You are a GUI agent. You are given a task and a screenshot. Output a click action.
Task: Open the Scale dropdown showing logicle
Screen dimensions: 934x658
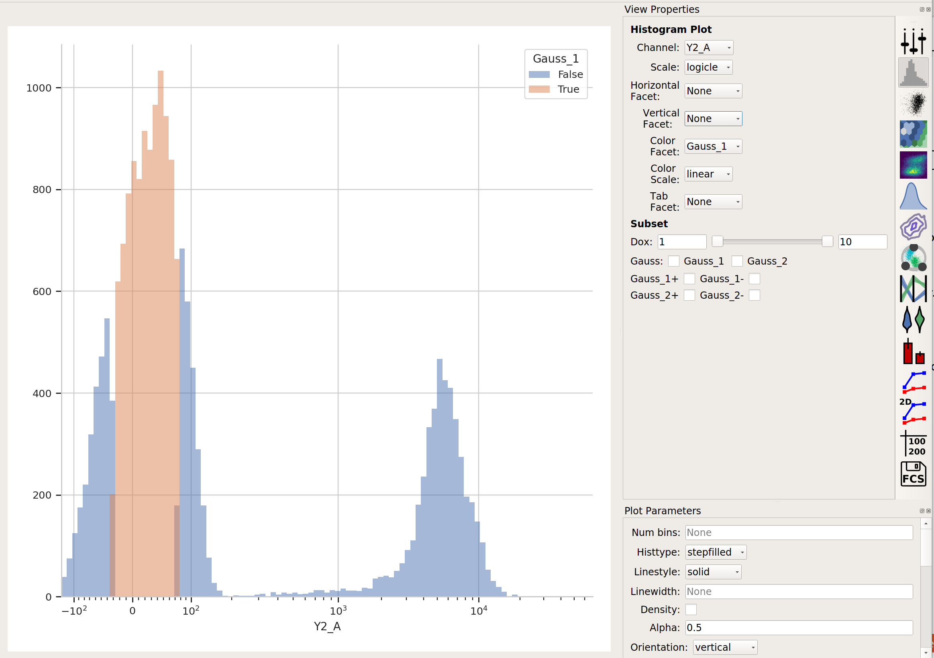pos(708,67)
